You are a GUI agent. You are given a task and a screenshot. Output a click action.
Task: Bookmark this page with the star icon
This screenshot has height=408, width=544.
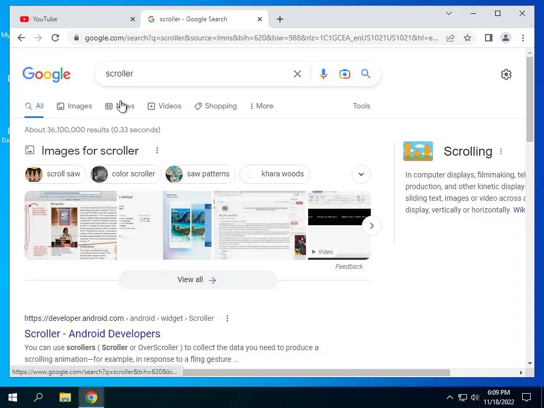tap(467, 38)
